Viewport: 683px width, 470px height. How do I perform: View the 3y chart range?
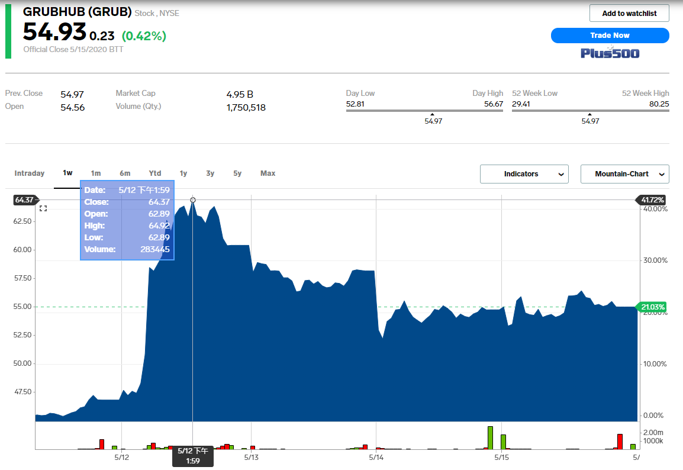pos(210,173)
